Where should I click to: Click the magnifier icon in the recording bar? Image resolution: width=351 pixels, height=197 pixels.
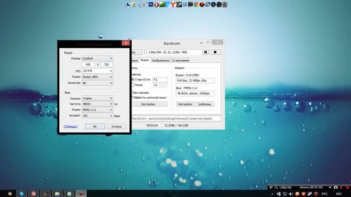point(276,187)
